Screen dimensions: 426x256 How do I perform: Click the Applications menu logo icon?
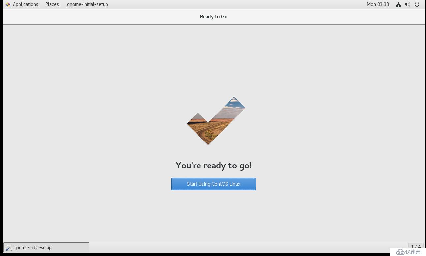(8, 4)
